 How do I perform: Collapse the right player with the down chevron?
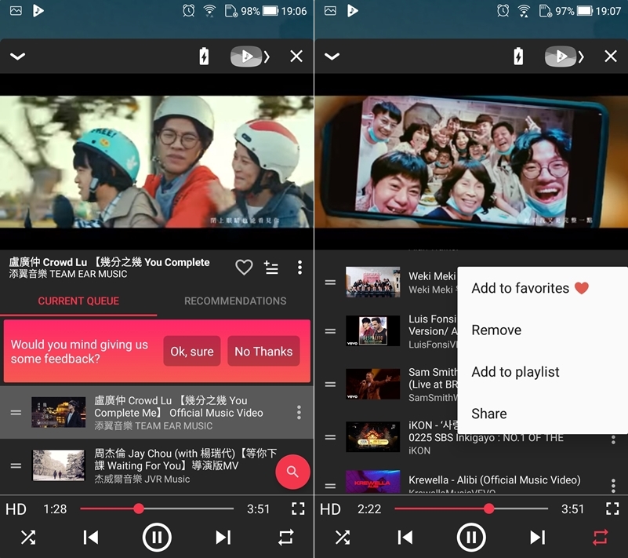pyautogui.click(x=332, y=57)
